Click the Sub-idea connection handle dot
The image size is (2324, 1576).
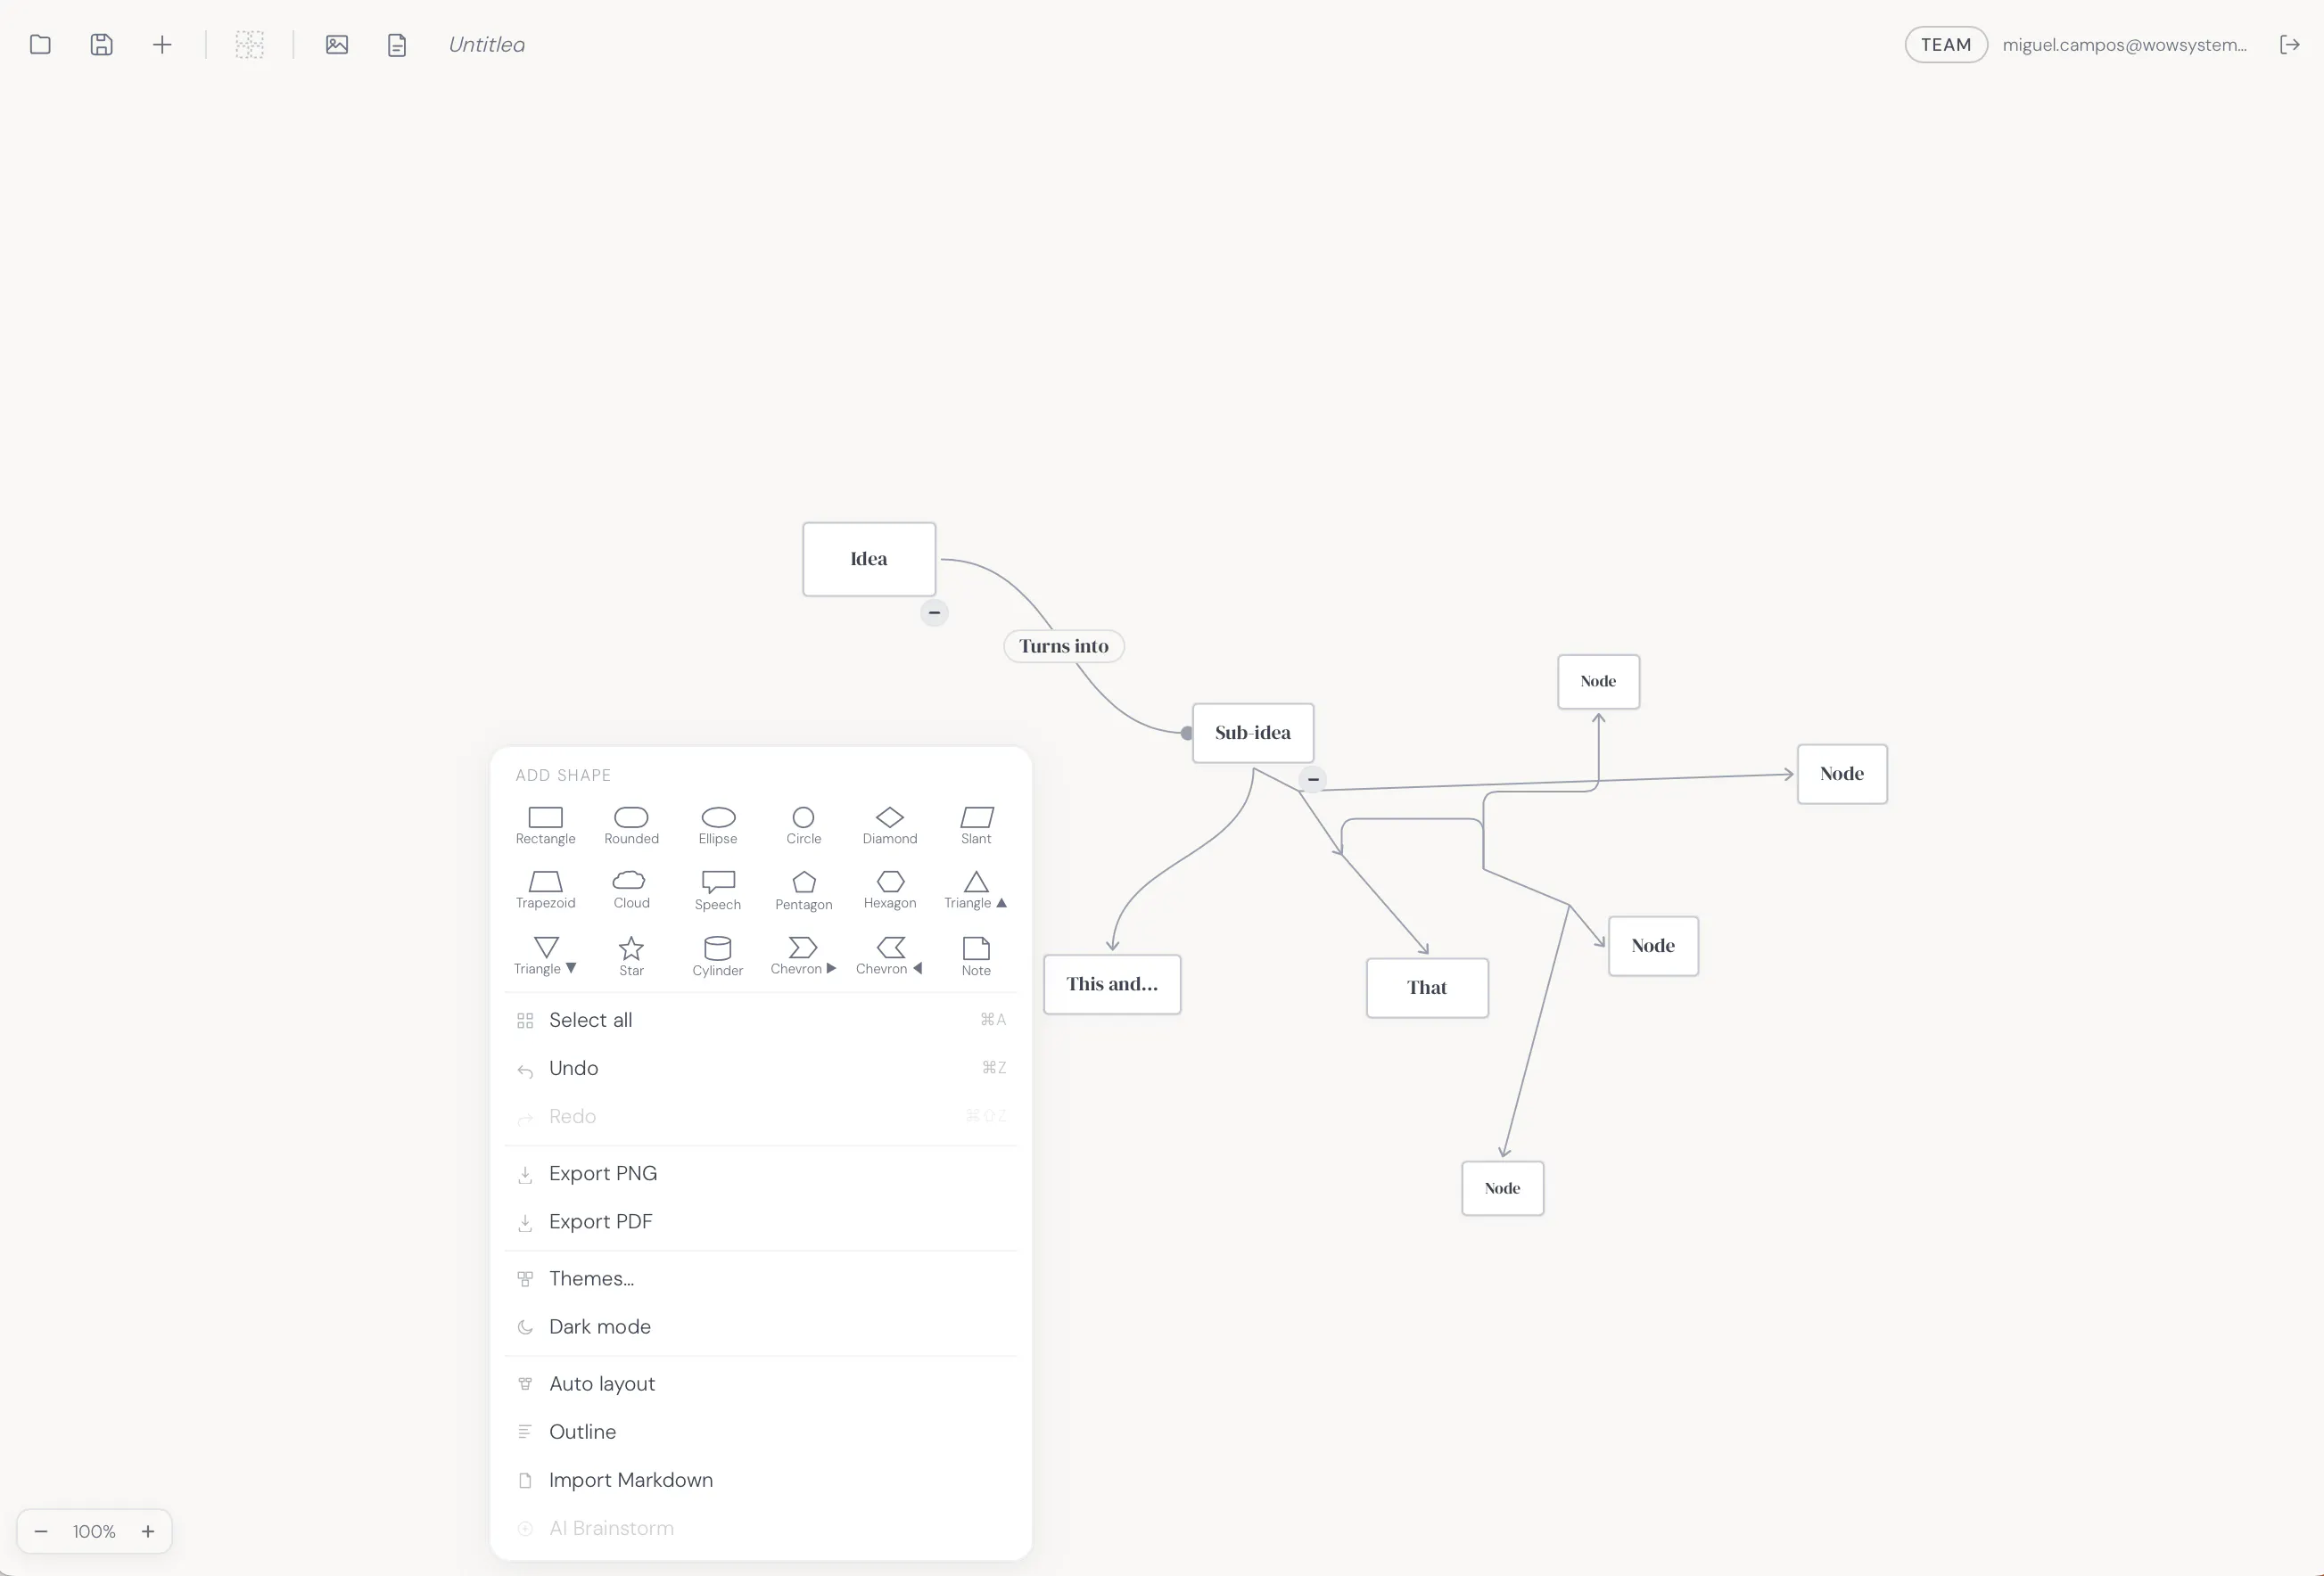point(1187,734)
